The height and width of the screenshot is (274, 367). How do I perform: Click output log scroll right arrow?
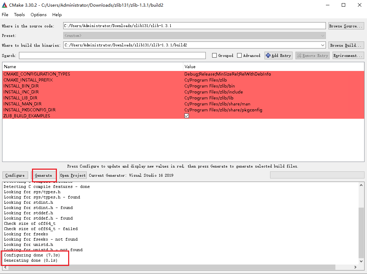click(355, 267)
